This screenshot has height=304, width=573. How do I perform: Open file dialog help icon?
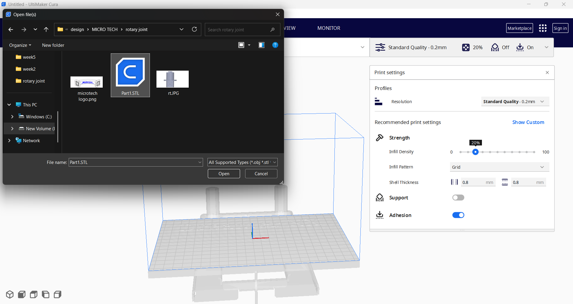tap(275, 45)
